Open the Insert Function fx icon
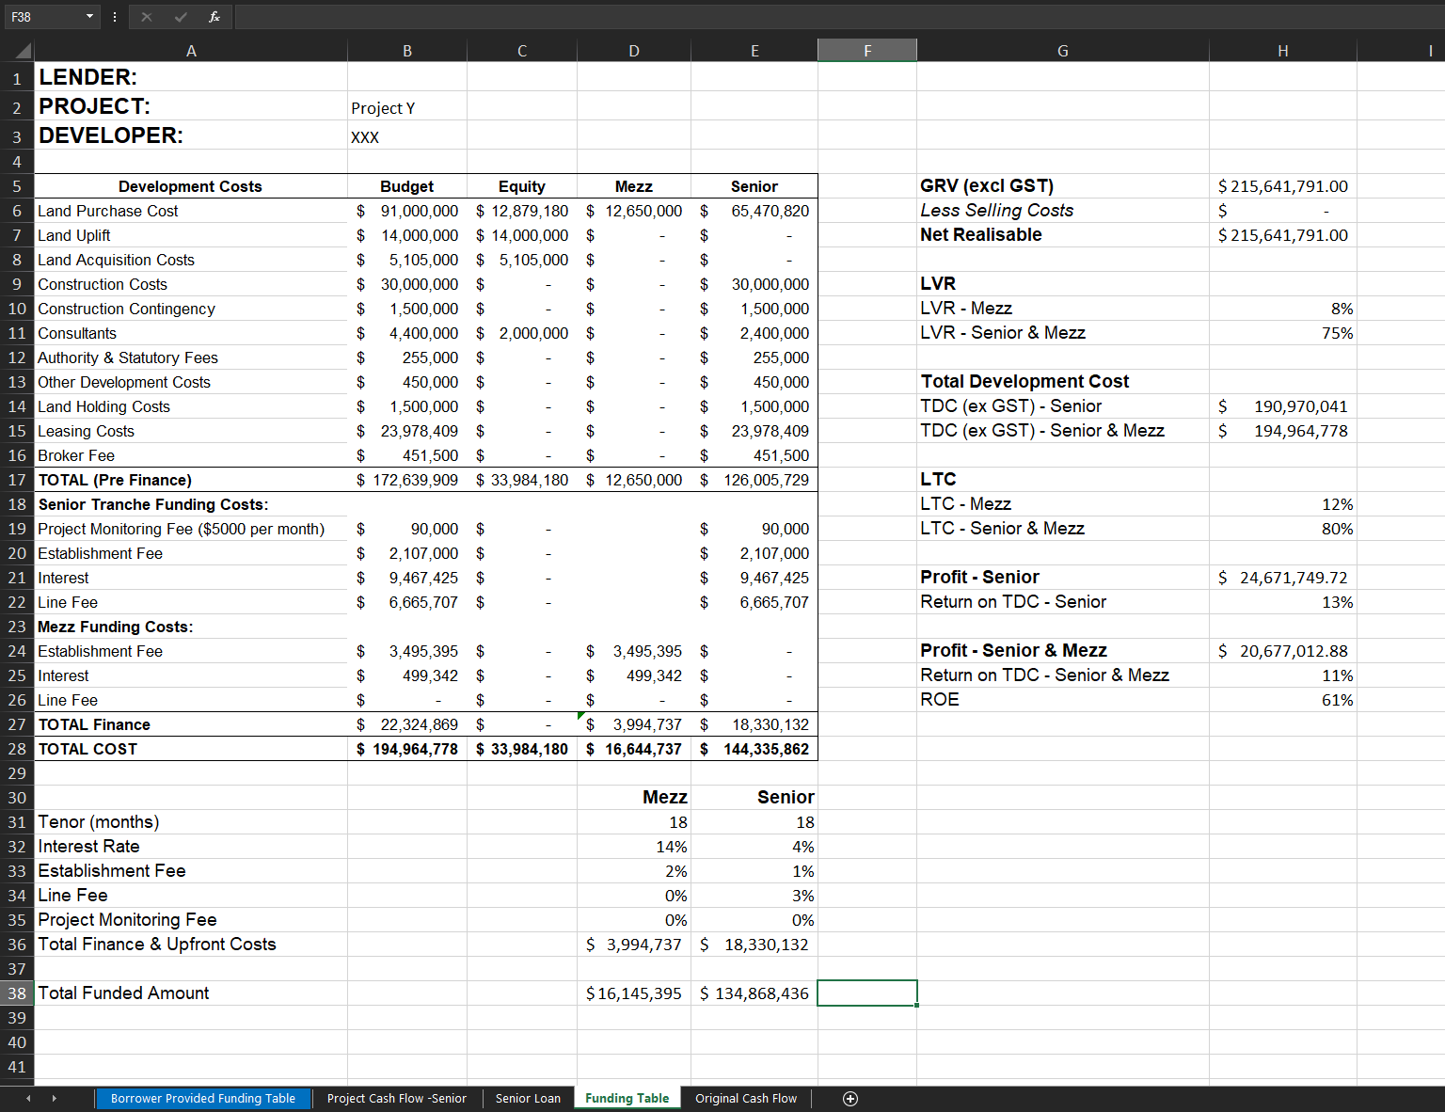Screen dimensions: 1445x1112 coord(214,17)
